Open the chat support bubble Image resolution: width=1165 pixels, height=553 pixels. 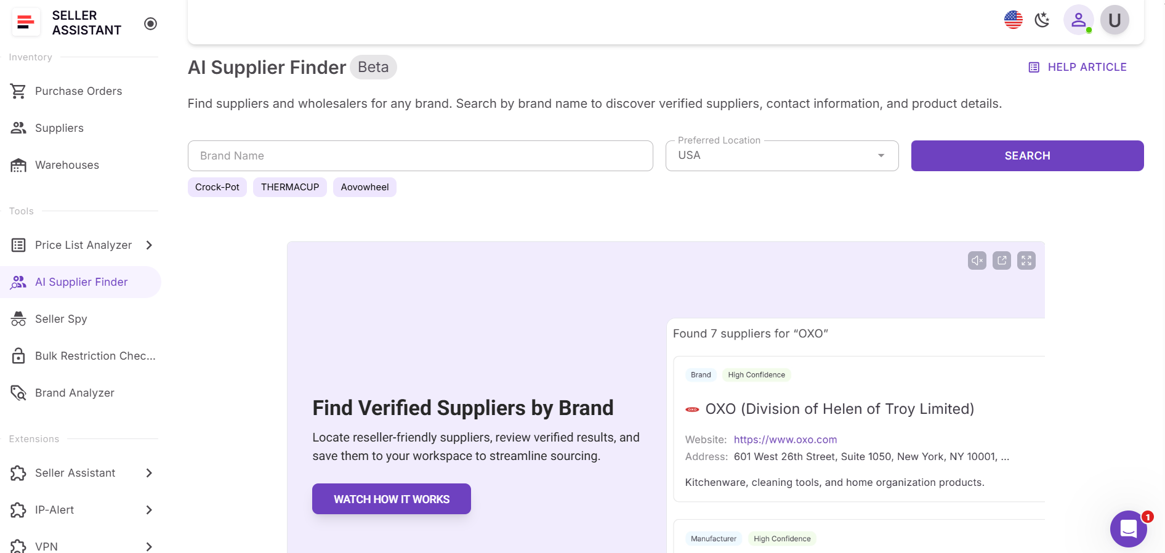1129,529
